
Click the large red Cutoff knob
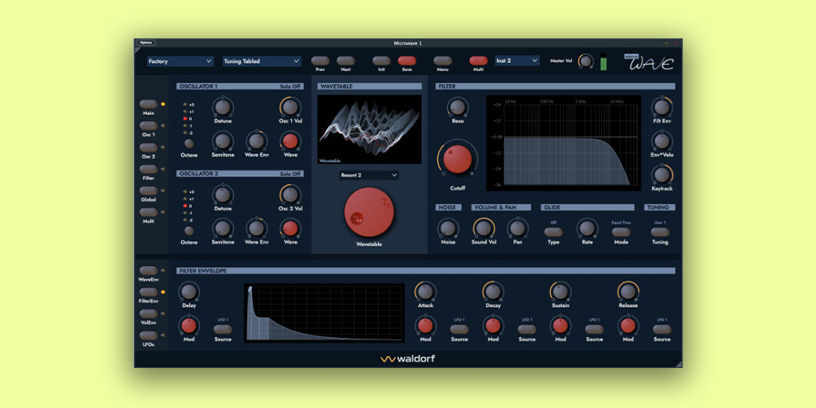(x=458, y=159)
